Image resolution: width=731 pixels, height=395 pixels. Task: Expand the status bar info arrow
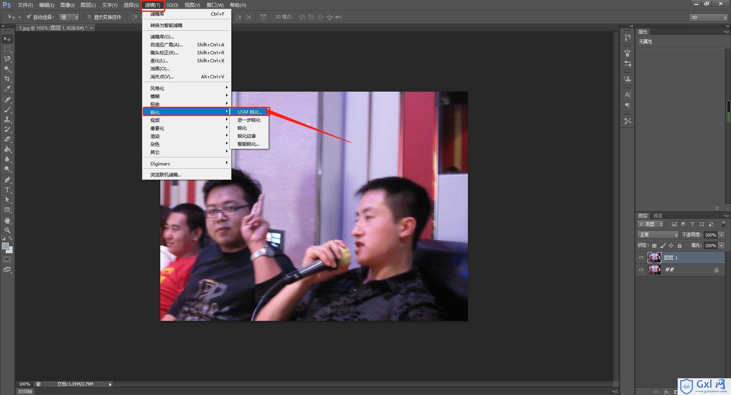[x=110, y=384]
